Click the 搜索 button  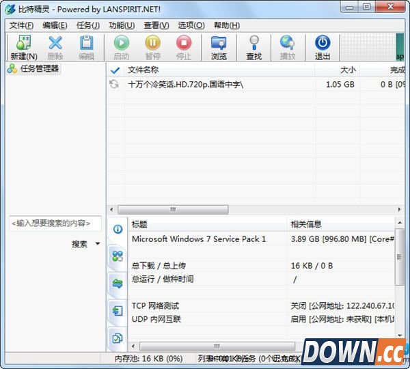pos(79,244)
